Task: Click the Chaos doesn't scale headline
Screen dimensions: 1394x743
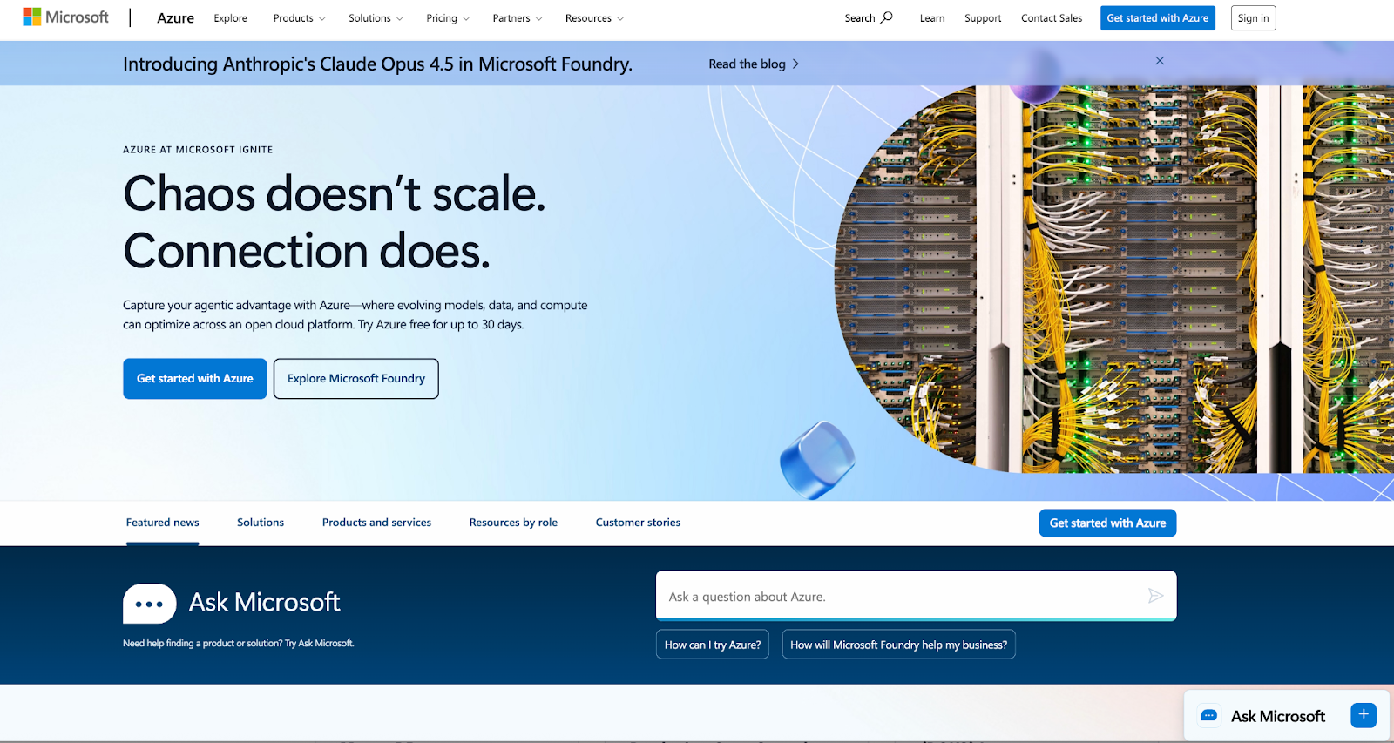Action: tap(335, 222)
